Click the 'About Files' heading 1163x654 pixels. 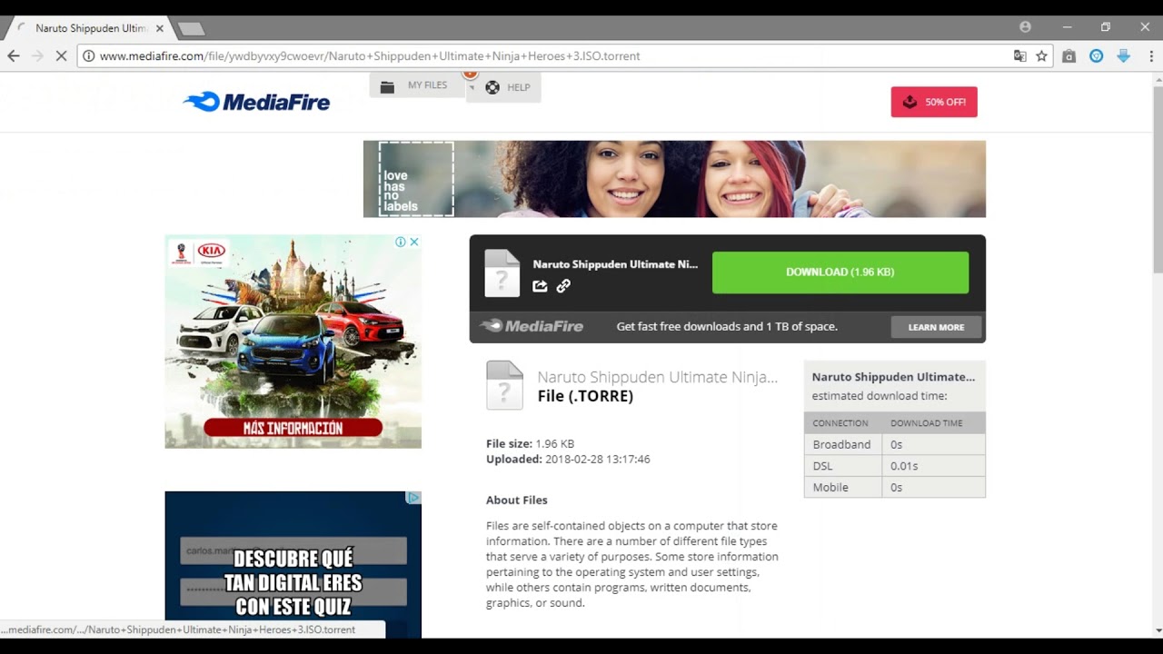tap(516, 500)
